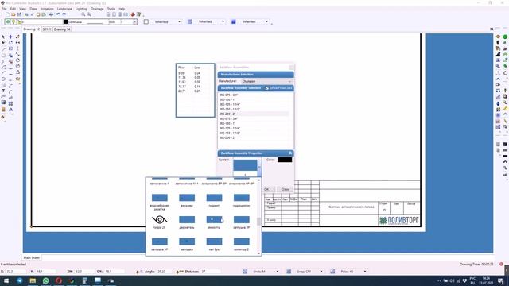Image resolution: width=509 pixels, height=286 pixels.
Task: Click the Print toolbar icon
Action: tap(51, 14)
